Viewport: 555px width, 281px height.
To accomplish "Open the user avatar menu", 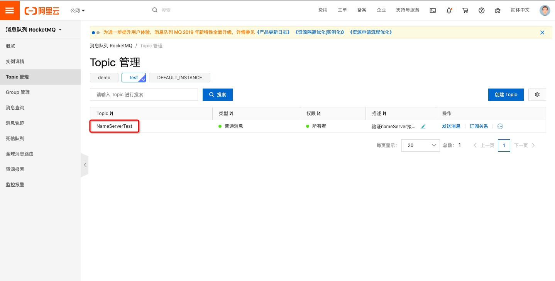I will coord(545,10).
